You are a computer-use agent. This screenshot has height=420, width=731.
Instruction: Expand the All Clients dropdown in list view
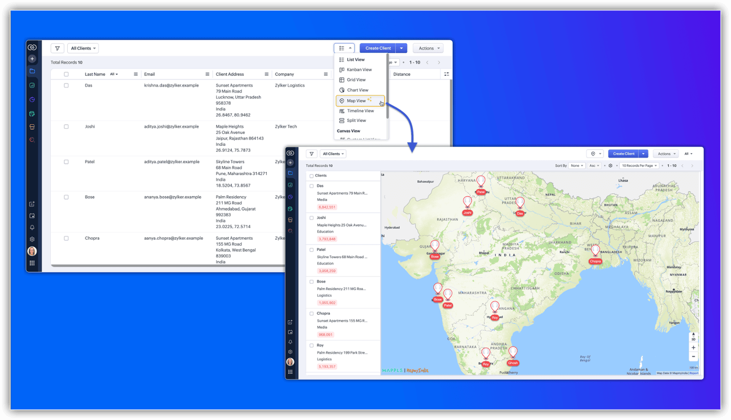pos(83,48)
